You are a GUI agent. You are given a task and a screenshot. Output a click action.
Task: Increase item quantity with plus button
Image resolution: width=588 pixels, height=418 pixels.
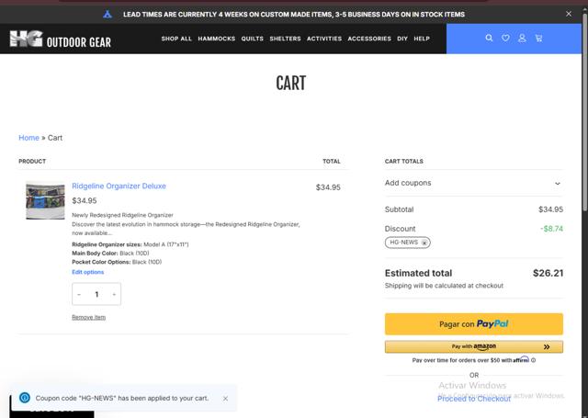pyautogui.click(x=114, y=295)
